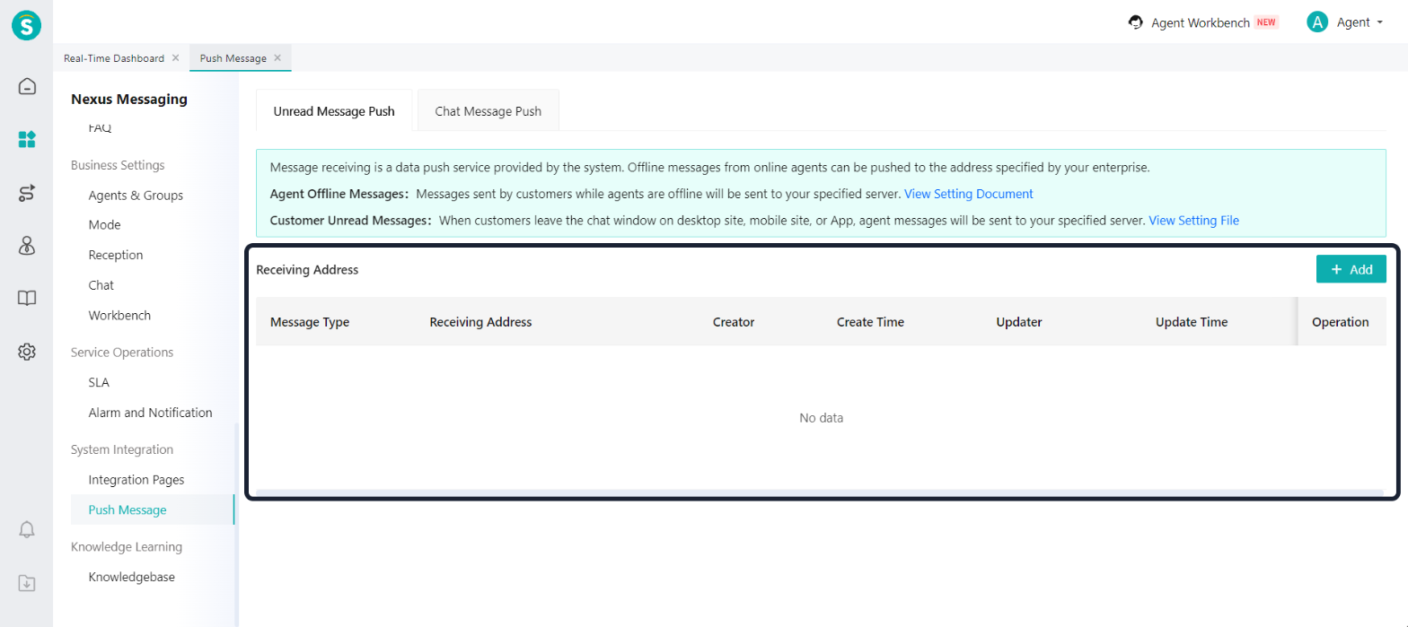Click the Nexus Messaging heading
Screen dimensions: 1408x627
click(x=129, y=100)
